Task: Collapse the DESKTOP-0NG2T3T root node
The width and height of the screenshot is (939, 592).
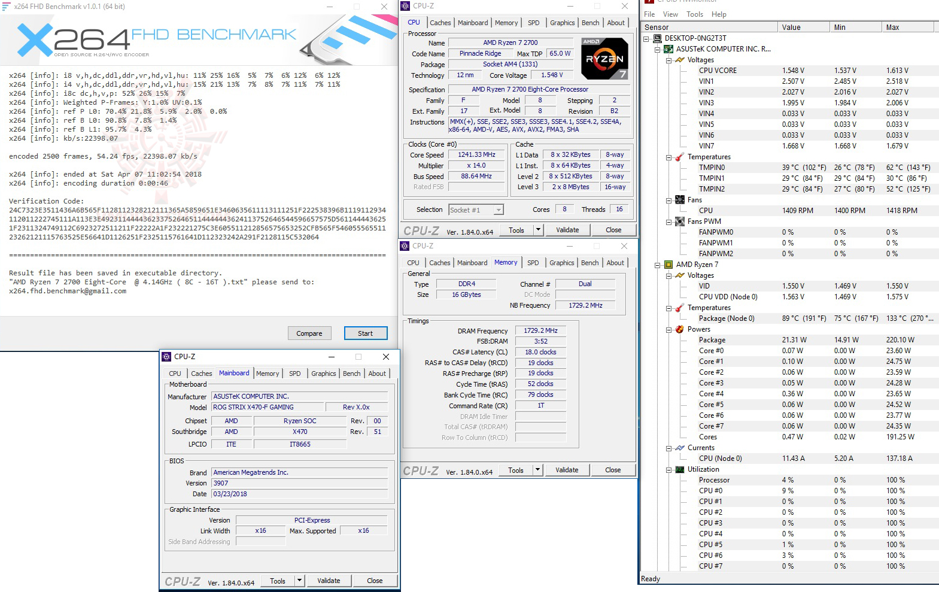Action: click(x=646, y=38)
